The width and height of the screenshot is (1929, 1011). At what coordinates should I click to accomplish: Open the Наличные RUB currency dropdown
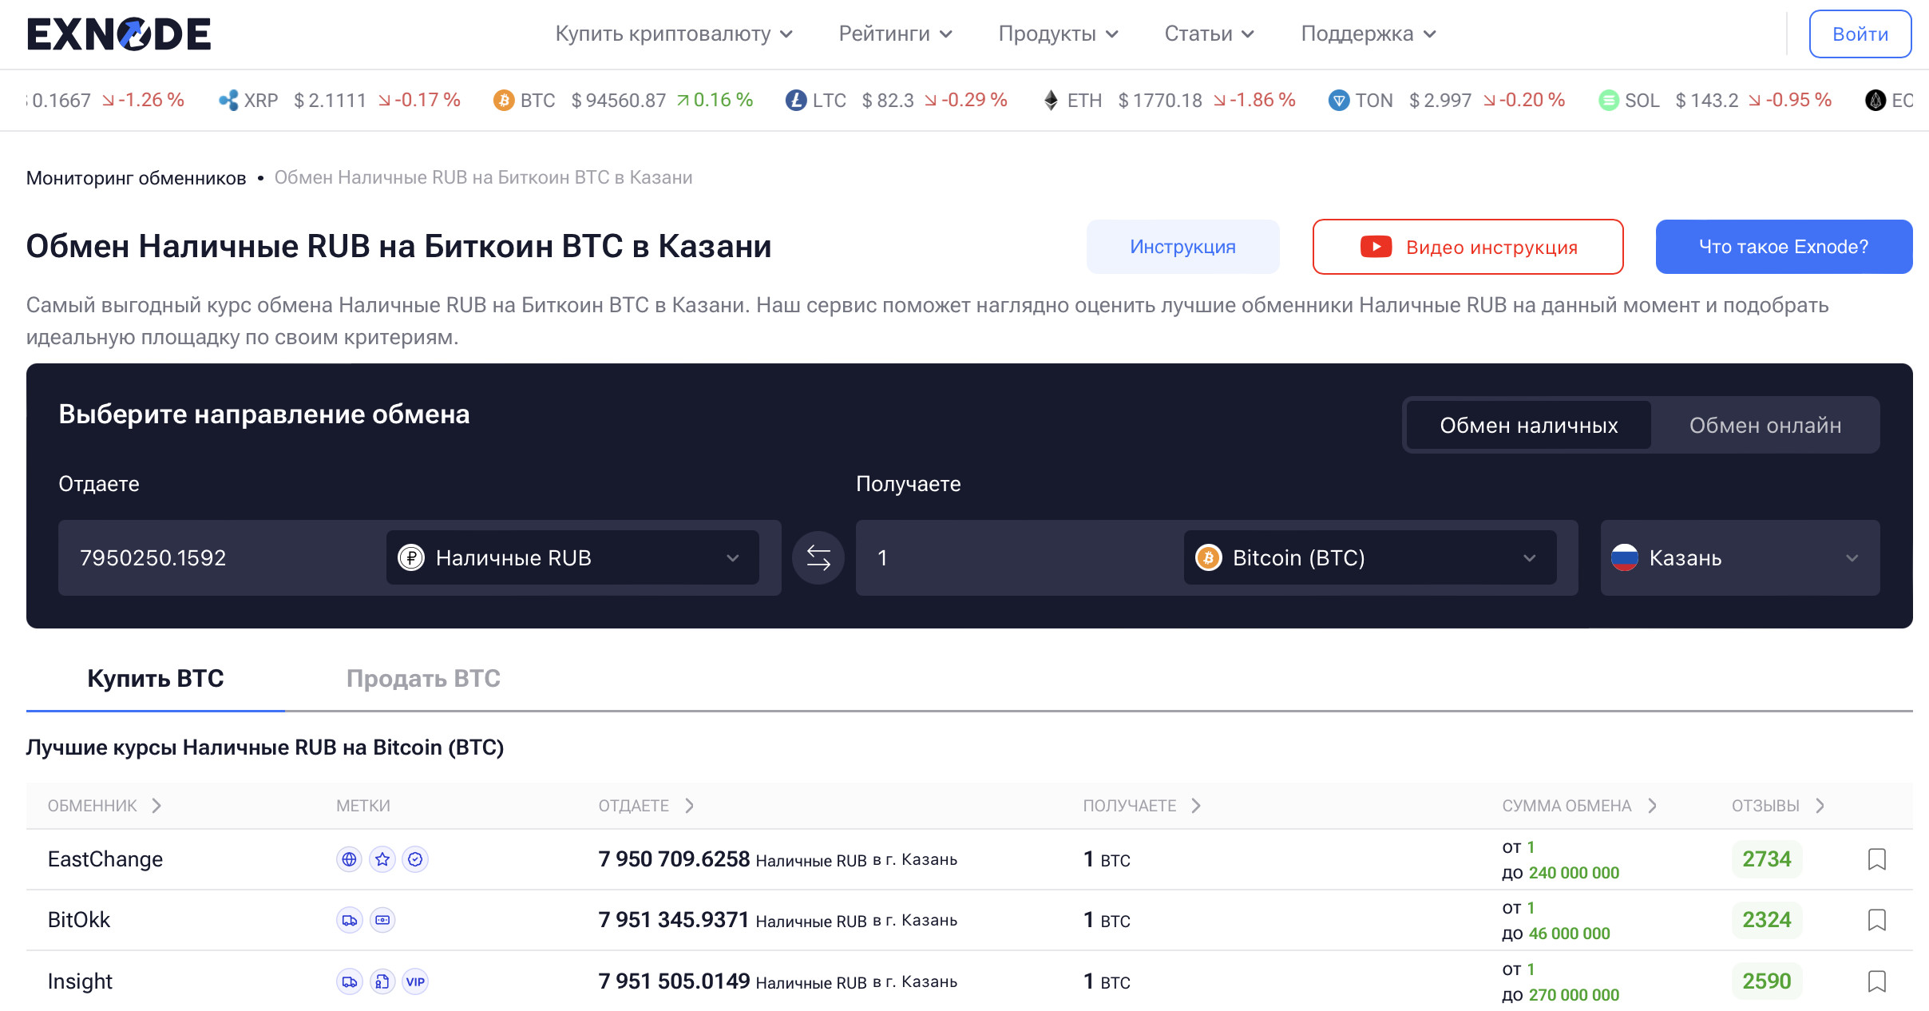coord(572,557)
